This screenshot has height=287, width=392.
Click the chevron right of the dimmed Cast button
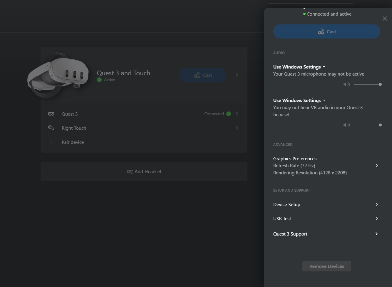(237, 75)
